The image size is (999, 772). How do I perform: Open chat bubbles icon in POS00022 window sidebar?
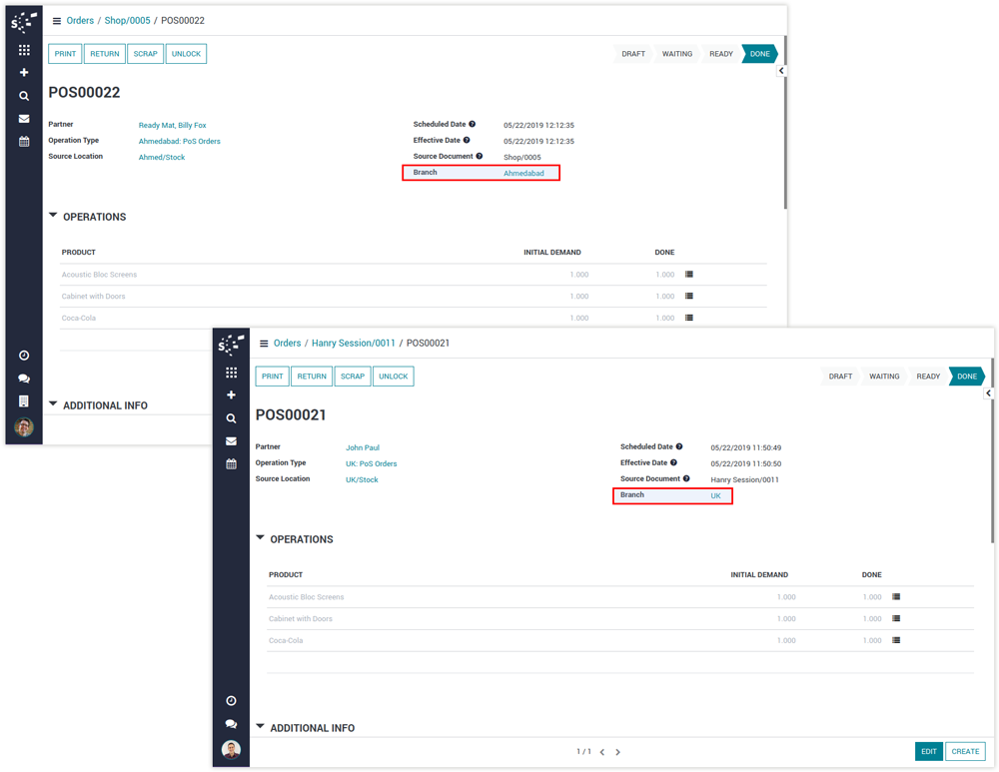click(24, 379)
